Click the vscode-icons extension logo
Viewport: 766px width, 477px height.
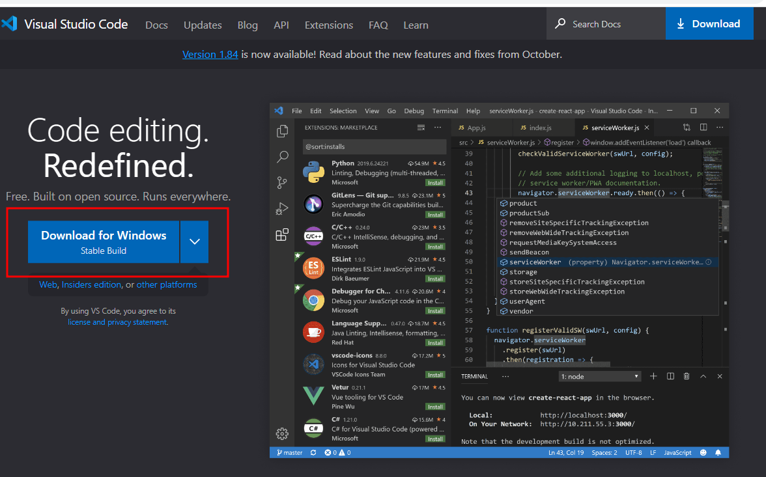(314, 364)
